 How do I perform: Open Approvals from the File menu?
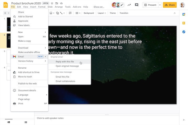[29, 21]
